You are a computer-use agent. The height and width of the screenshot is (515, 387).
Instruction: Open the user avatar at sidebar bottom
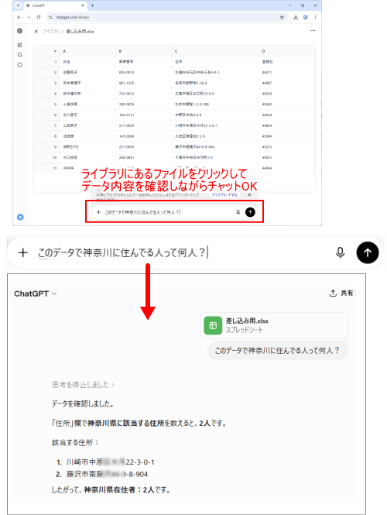tap(20, 217)
